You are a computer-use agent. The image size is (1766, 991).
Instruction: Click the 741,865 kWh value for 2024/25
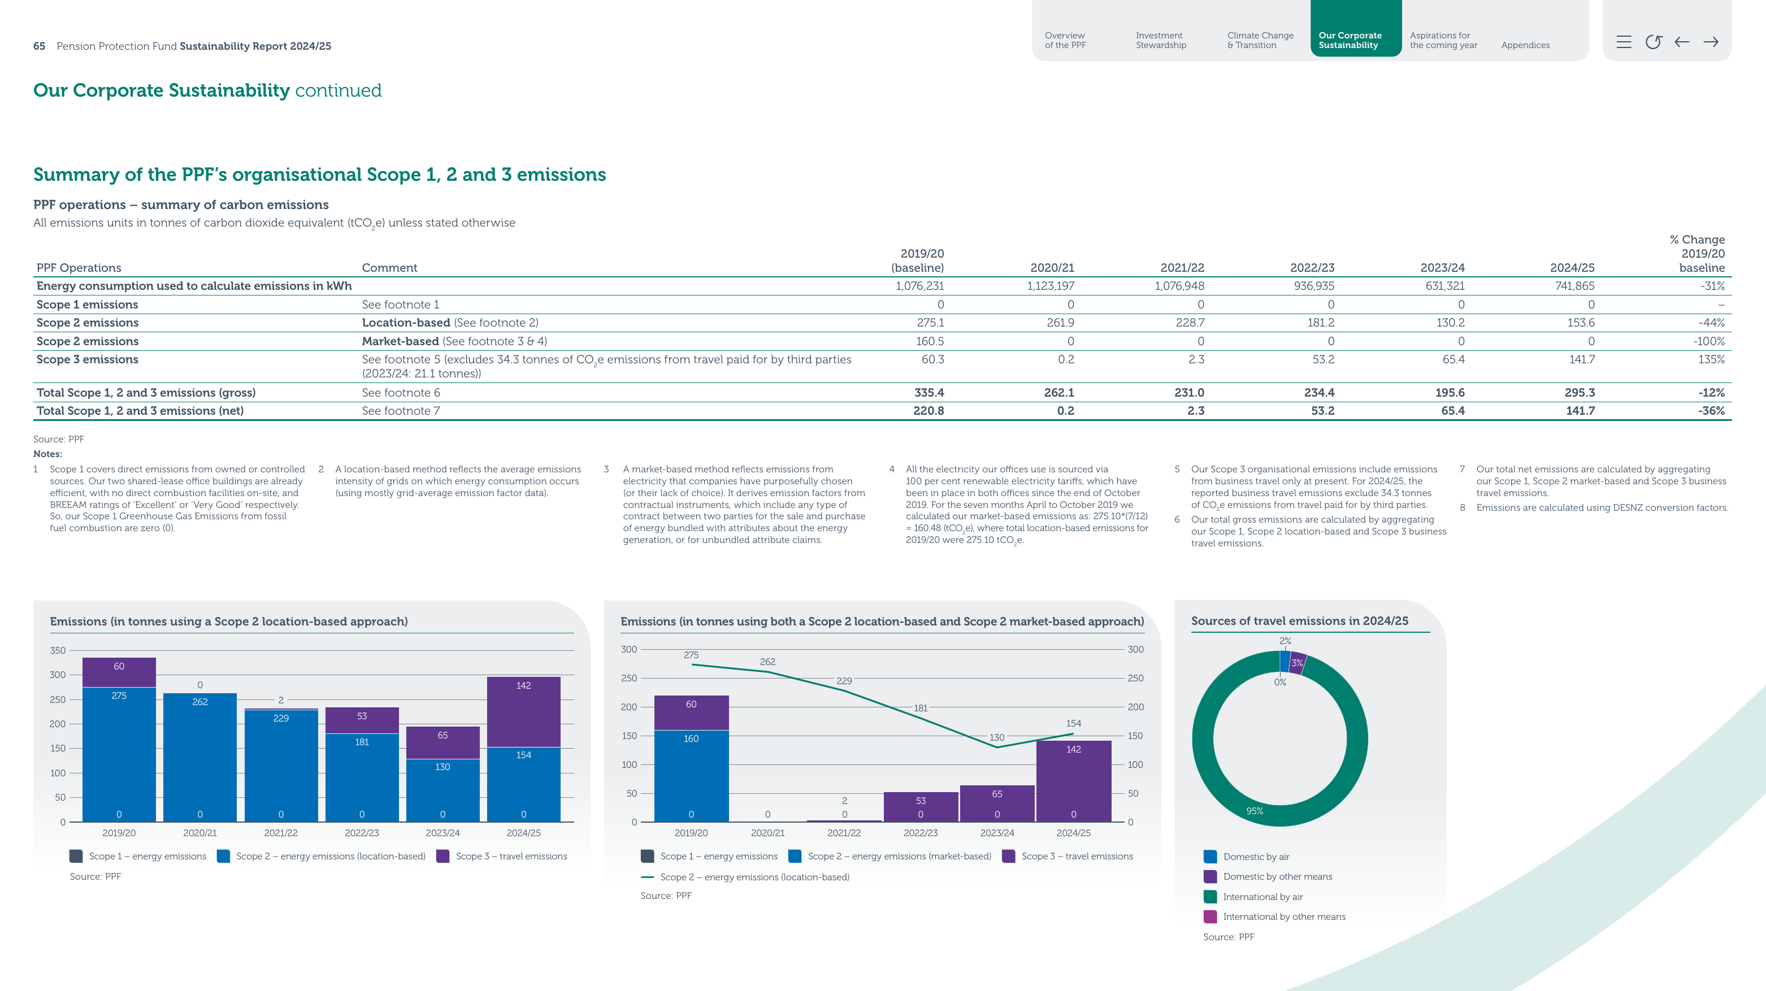coord(1575,286)
